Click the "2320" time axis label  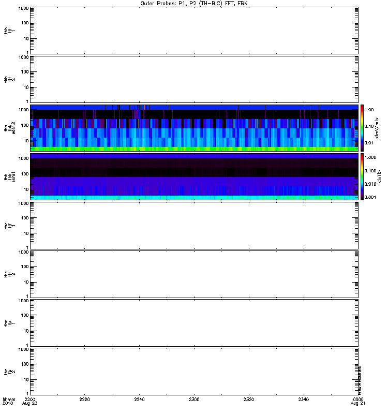click(249, 400)
